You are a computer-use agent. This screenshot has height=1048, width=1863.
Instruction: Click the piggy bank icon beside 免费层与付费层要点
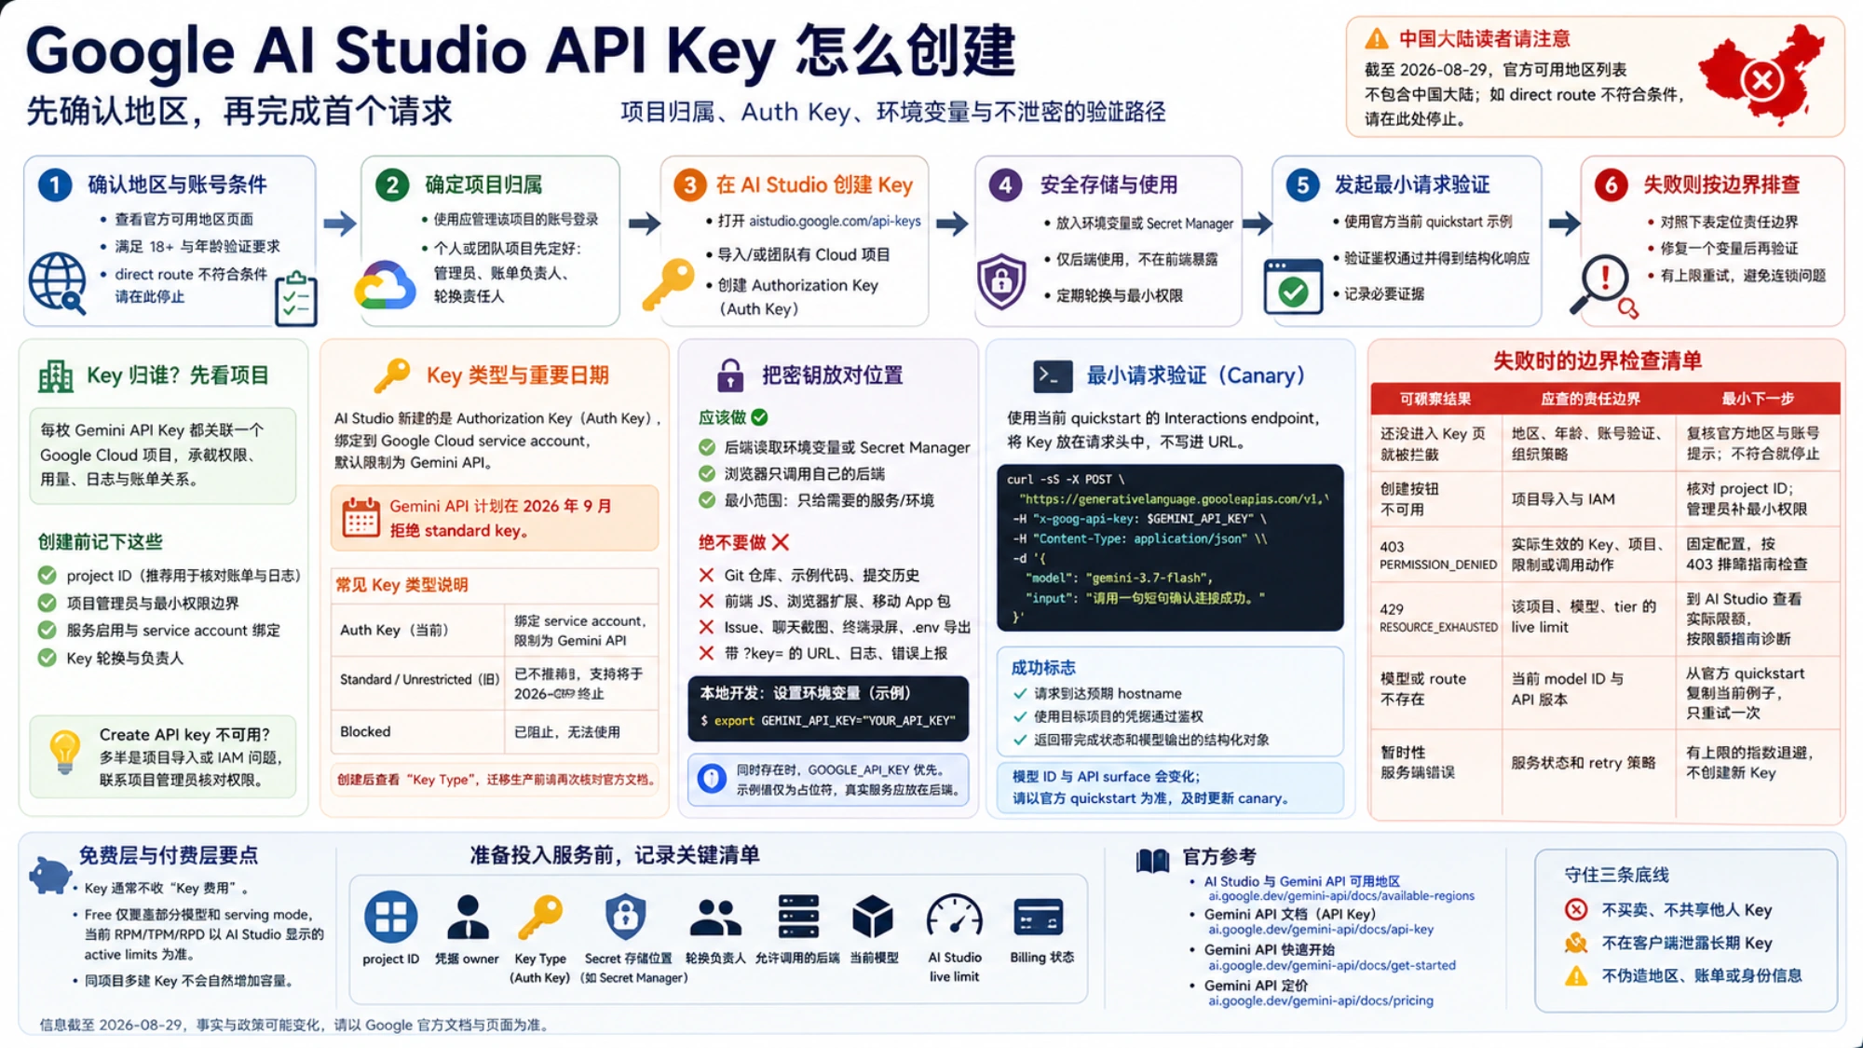click(49, 875)
